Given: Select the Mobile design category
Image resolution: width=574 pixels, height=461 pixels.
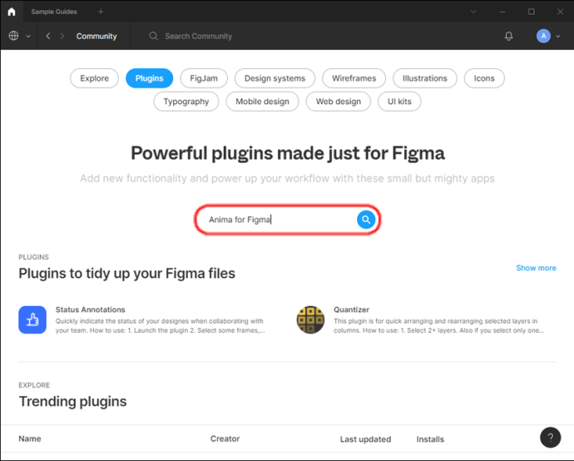Looking at the screenshot, I should pos(263,102).
